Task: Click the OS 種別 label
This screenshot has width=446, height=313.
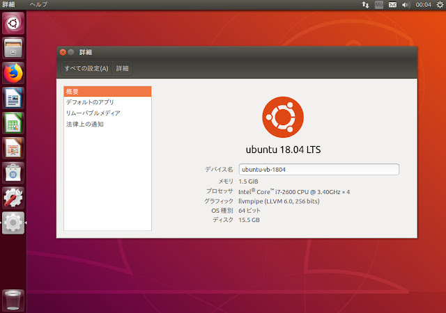Action: (x=222, y=211)
